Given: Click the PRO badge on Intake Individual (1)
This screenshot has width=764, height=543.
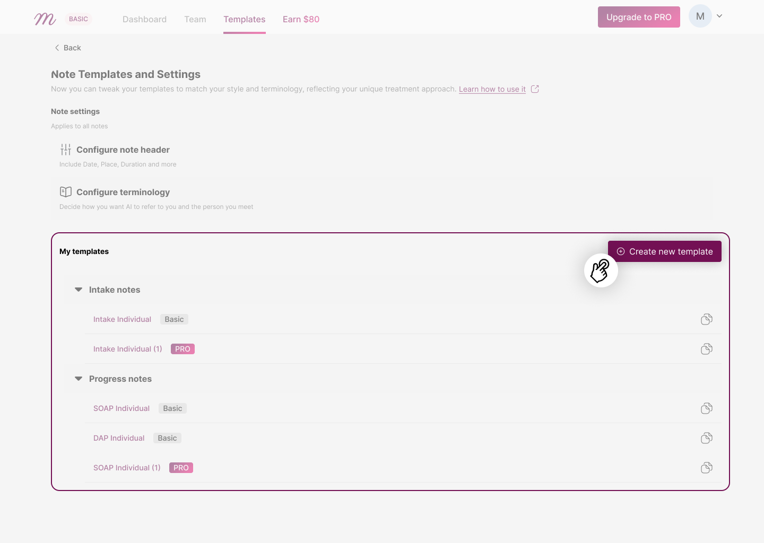Looking at the screenshot, I should coord(183,349).
